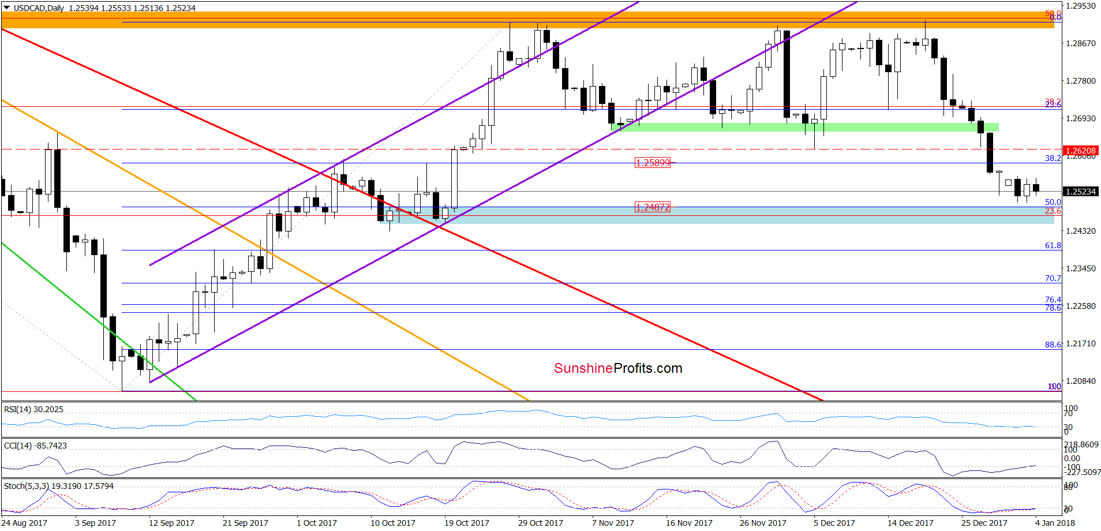Click the 25 Dec 2017 date label
Screen dimensions: 1101x531
(984, 523)
